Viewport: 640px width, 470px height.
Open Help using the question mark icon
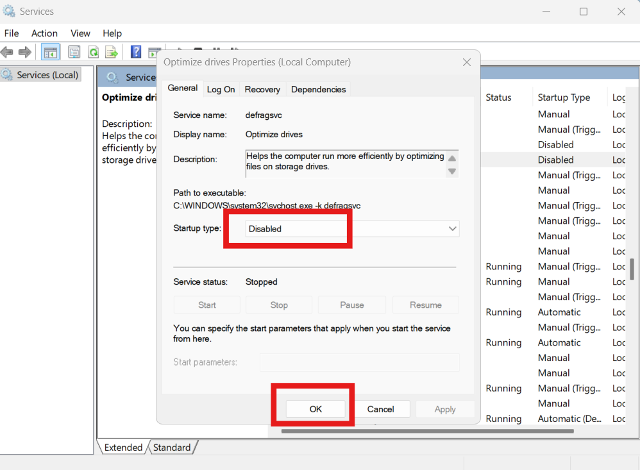click(x=135, y=52)
